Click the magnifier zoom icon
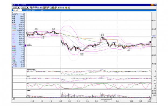The image size is (168, 106). [x=51, y=8]
